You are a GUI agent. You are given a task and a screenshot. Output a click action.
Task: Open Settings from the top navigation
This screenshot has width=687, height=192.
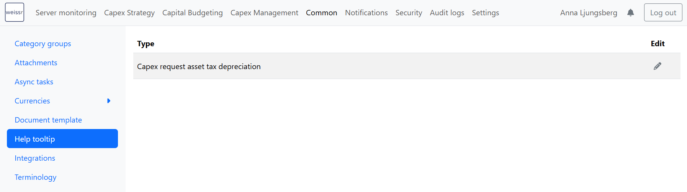coord(486,13)
